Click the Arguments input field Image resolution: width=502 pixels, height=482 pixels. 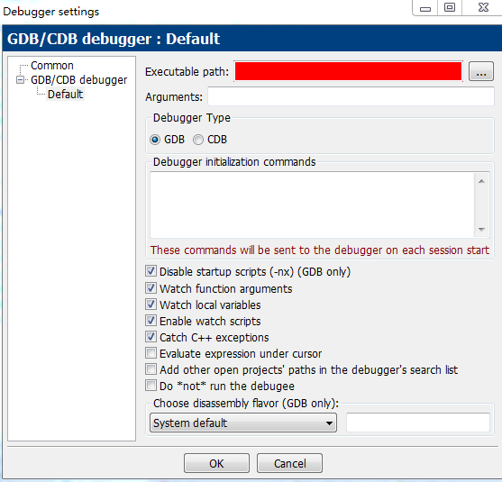351,96
